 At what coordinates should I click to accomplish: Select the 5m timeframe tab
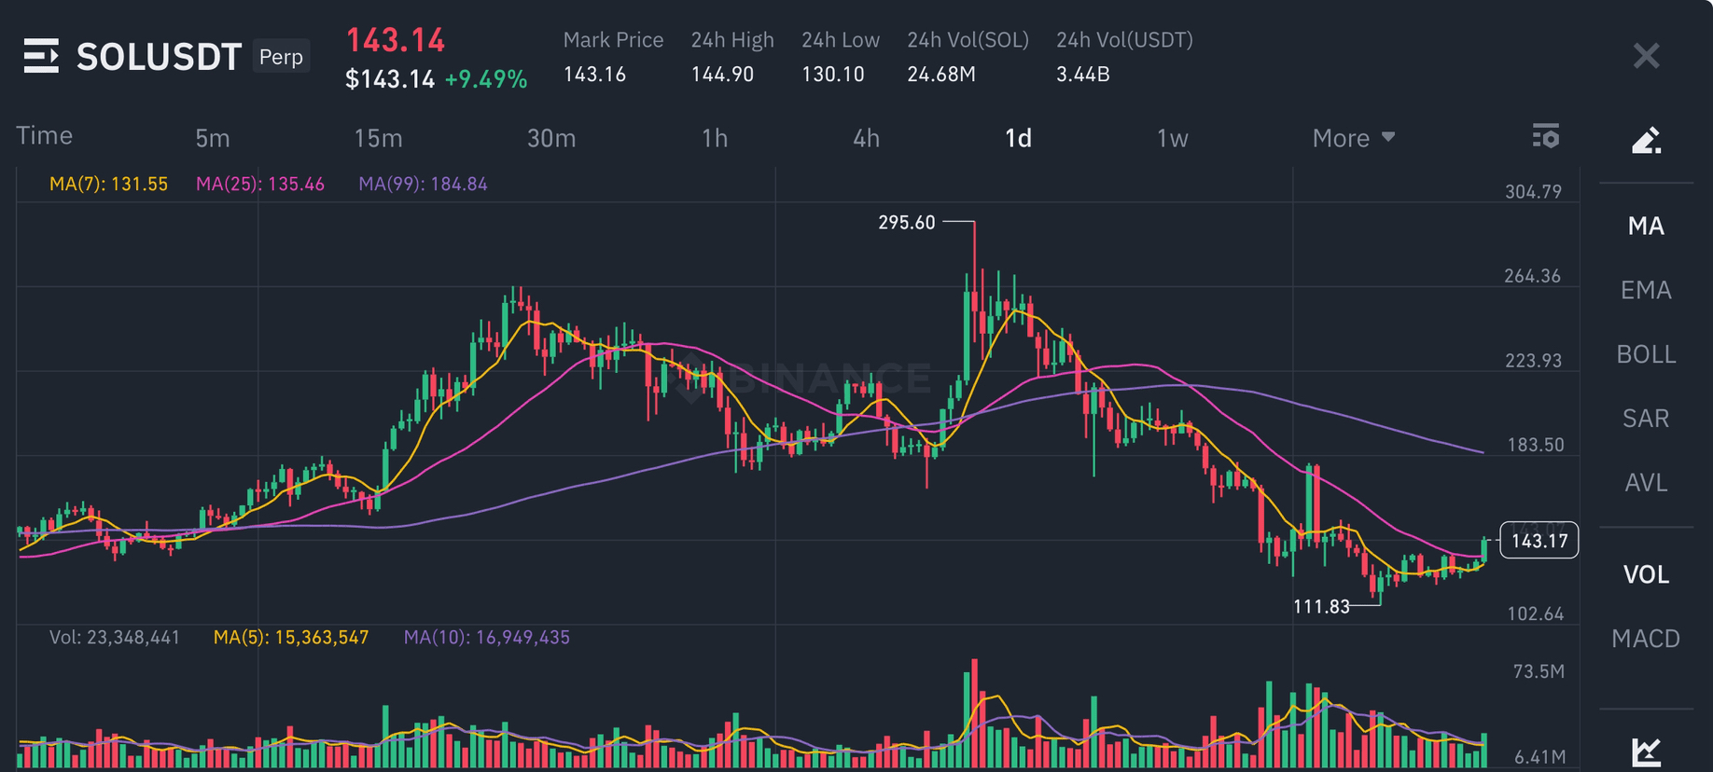pos(212,138)
